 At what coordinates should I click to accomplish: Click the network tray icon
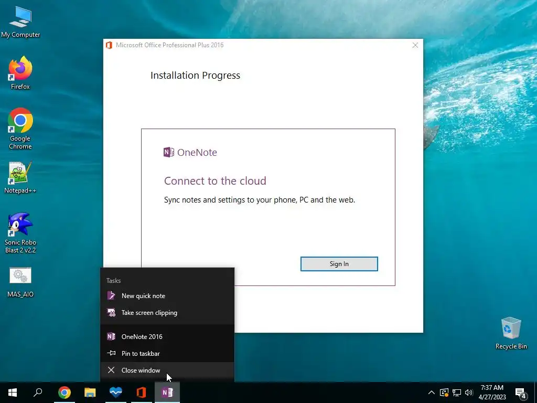457,393
